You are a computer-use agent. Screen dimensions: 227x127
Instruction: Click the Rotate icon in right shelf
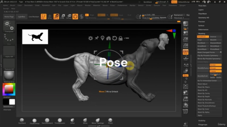tap(186, 105)
